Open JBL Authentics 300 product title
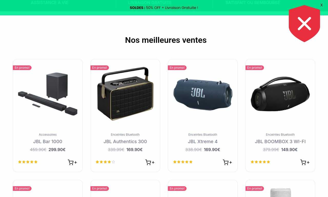Screen dimensions: 328x197 point(125,142)
